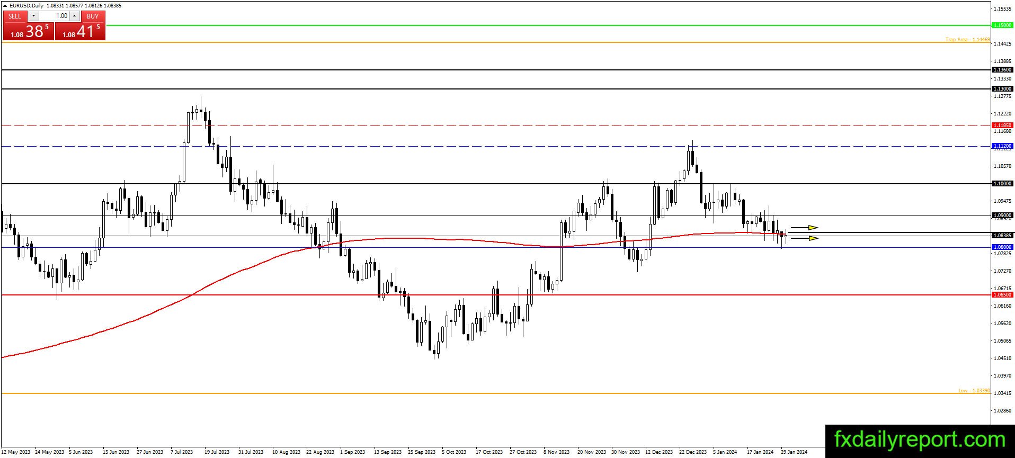Click the SELL button
The height and width of the screenshot is (458, 1015).
[15, 16]
